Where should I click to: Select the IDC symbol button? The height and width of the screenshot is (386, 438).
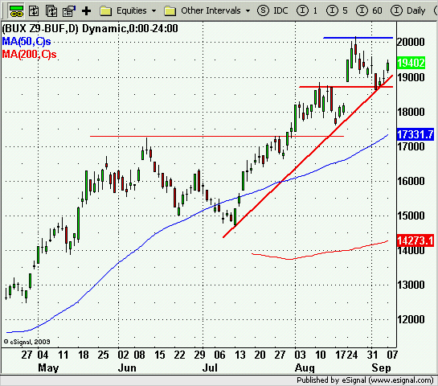coord(272,10)
